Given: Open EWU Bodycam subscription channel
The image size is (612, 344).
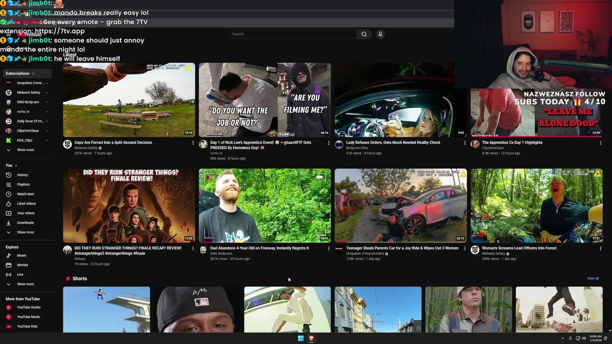Looking at the screenshot, I should click(28, 102).
